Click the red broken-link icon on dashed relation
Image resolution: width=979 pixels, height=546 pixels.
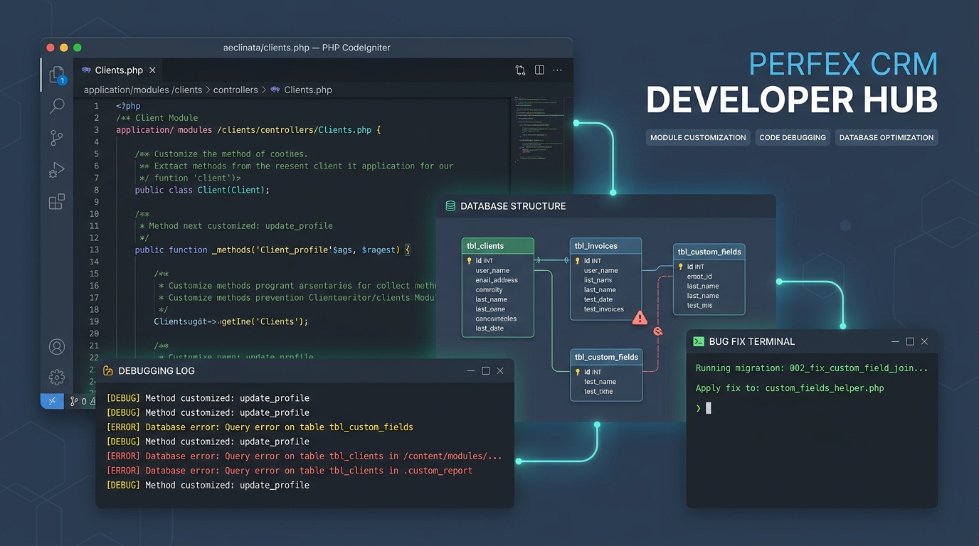(658, 331)
